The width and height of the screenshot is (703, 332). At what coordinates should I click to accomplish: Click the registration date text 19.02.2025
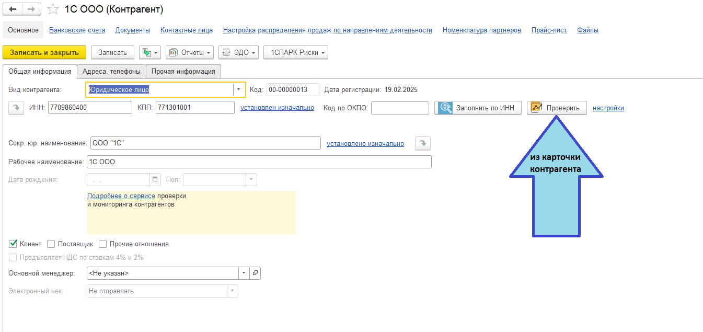pyautogui.click(x=401, y=89)
